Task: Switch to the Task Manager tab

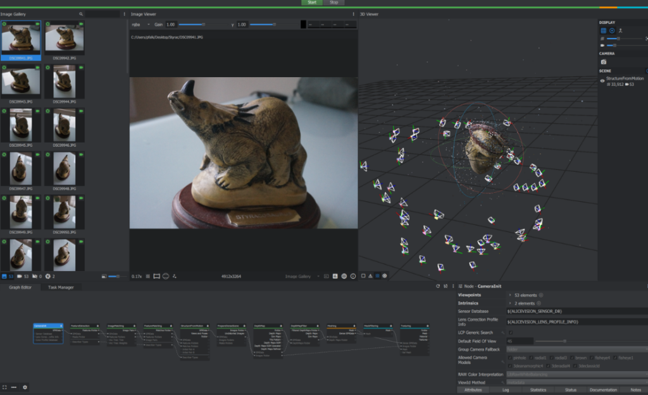Action: (x=61, y=288)
